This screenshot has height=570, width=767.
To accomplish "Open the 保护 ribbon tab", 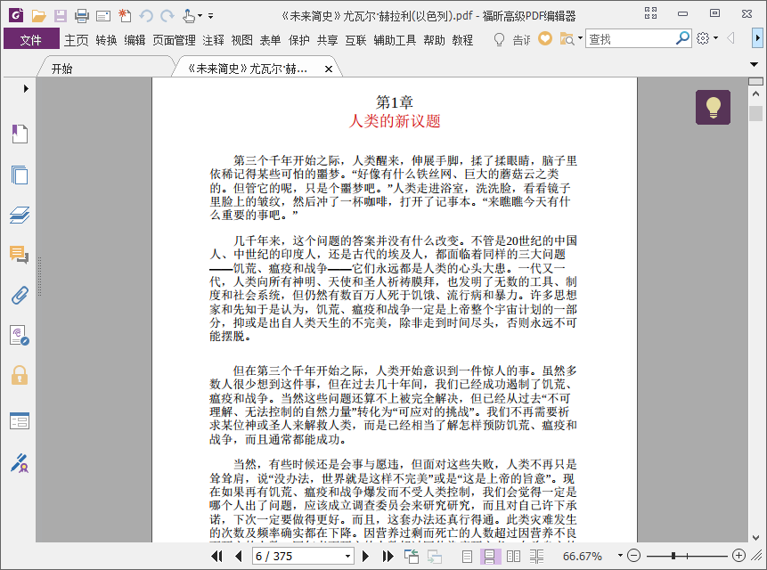I will tap(299, 40).
